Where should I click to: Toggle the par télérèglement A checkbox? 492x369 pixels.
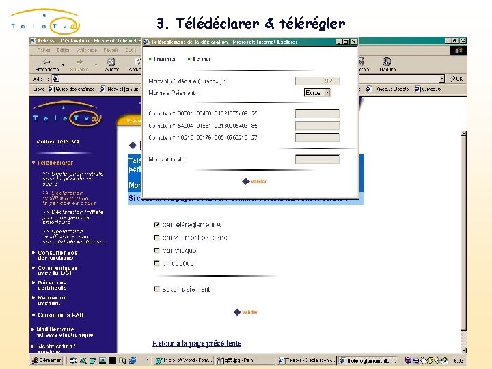click(157, 225)
